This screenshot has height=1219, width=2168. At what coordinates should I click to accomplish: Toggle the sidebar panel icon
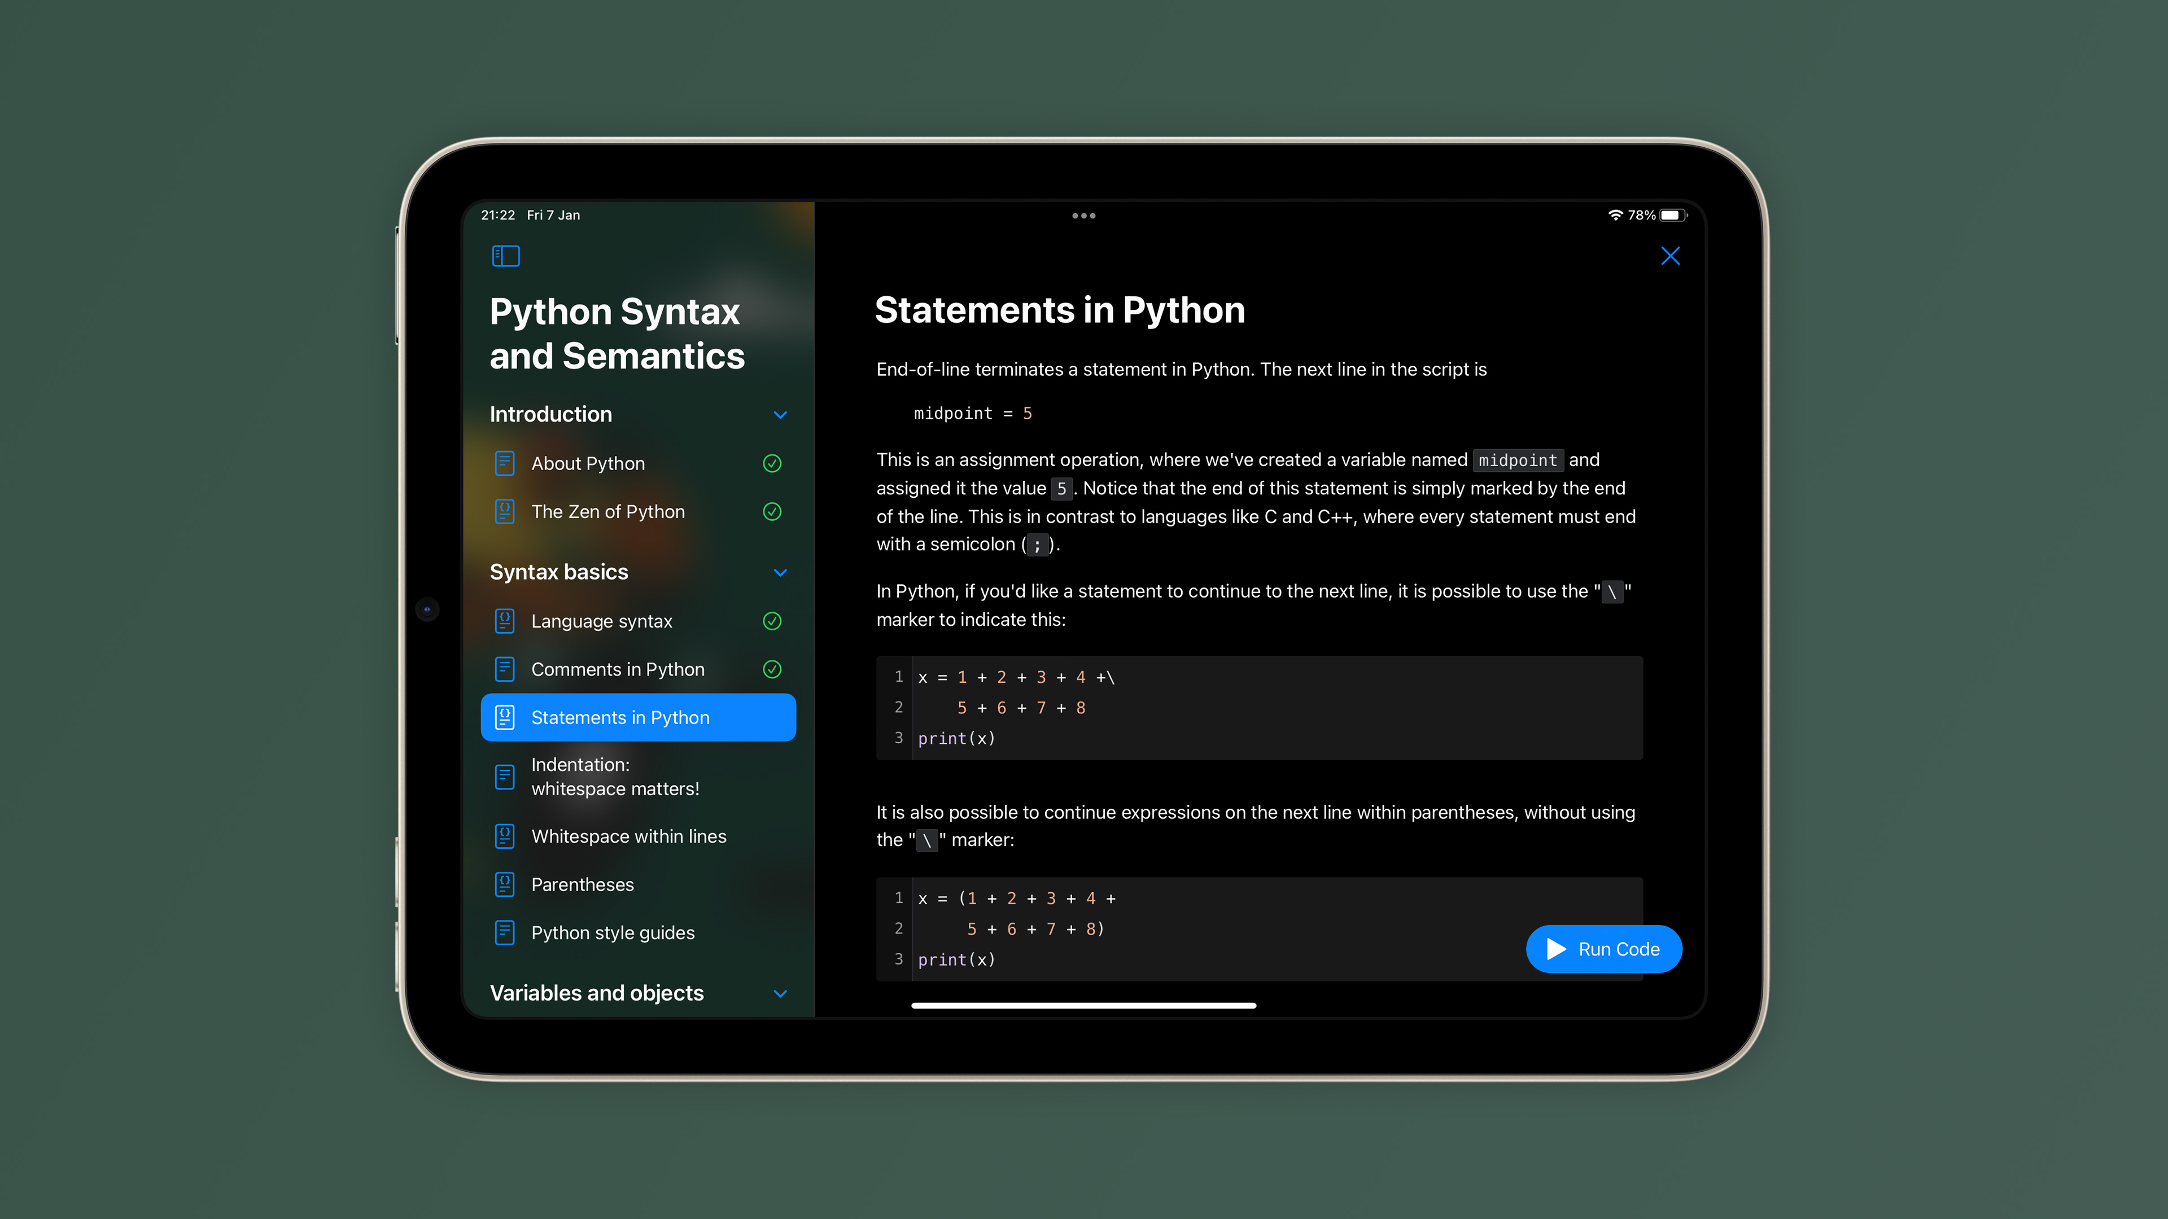pyautogui.click(x=505, y=256)
